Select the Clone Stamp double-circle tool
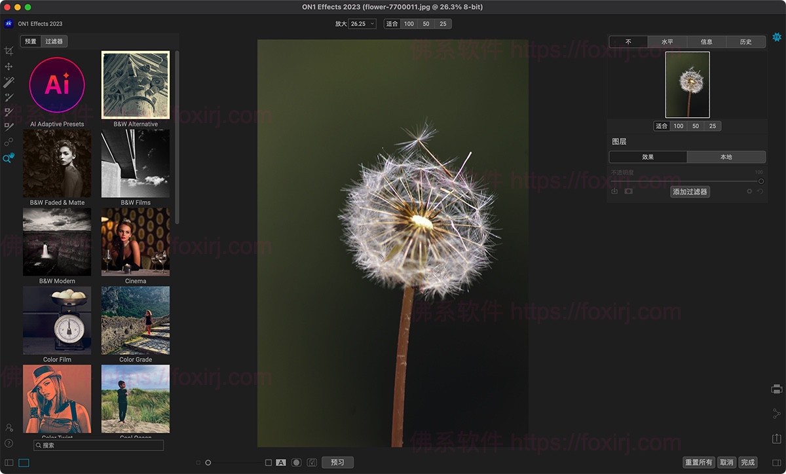786x474 pixels. [9, 142]
